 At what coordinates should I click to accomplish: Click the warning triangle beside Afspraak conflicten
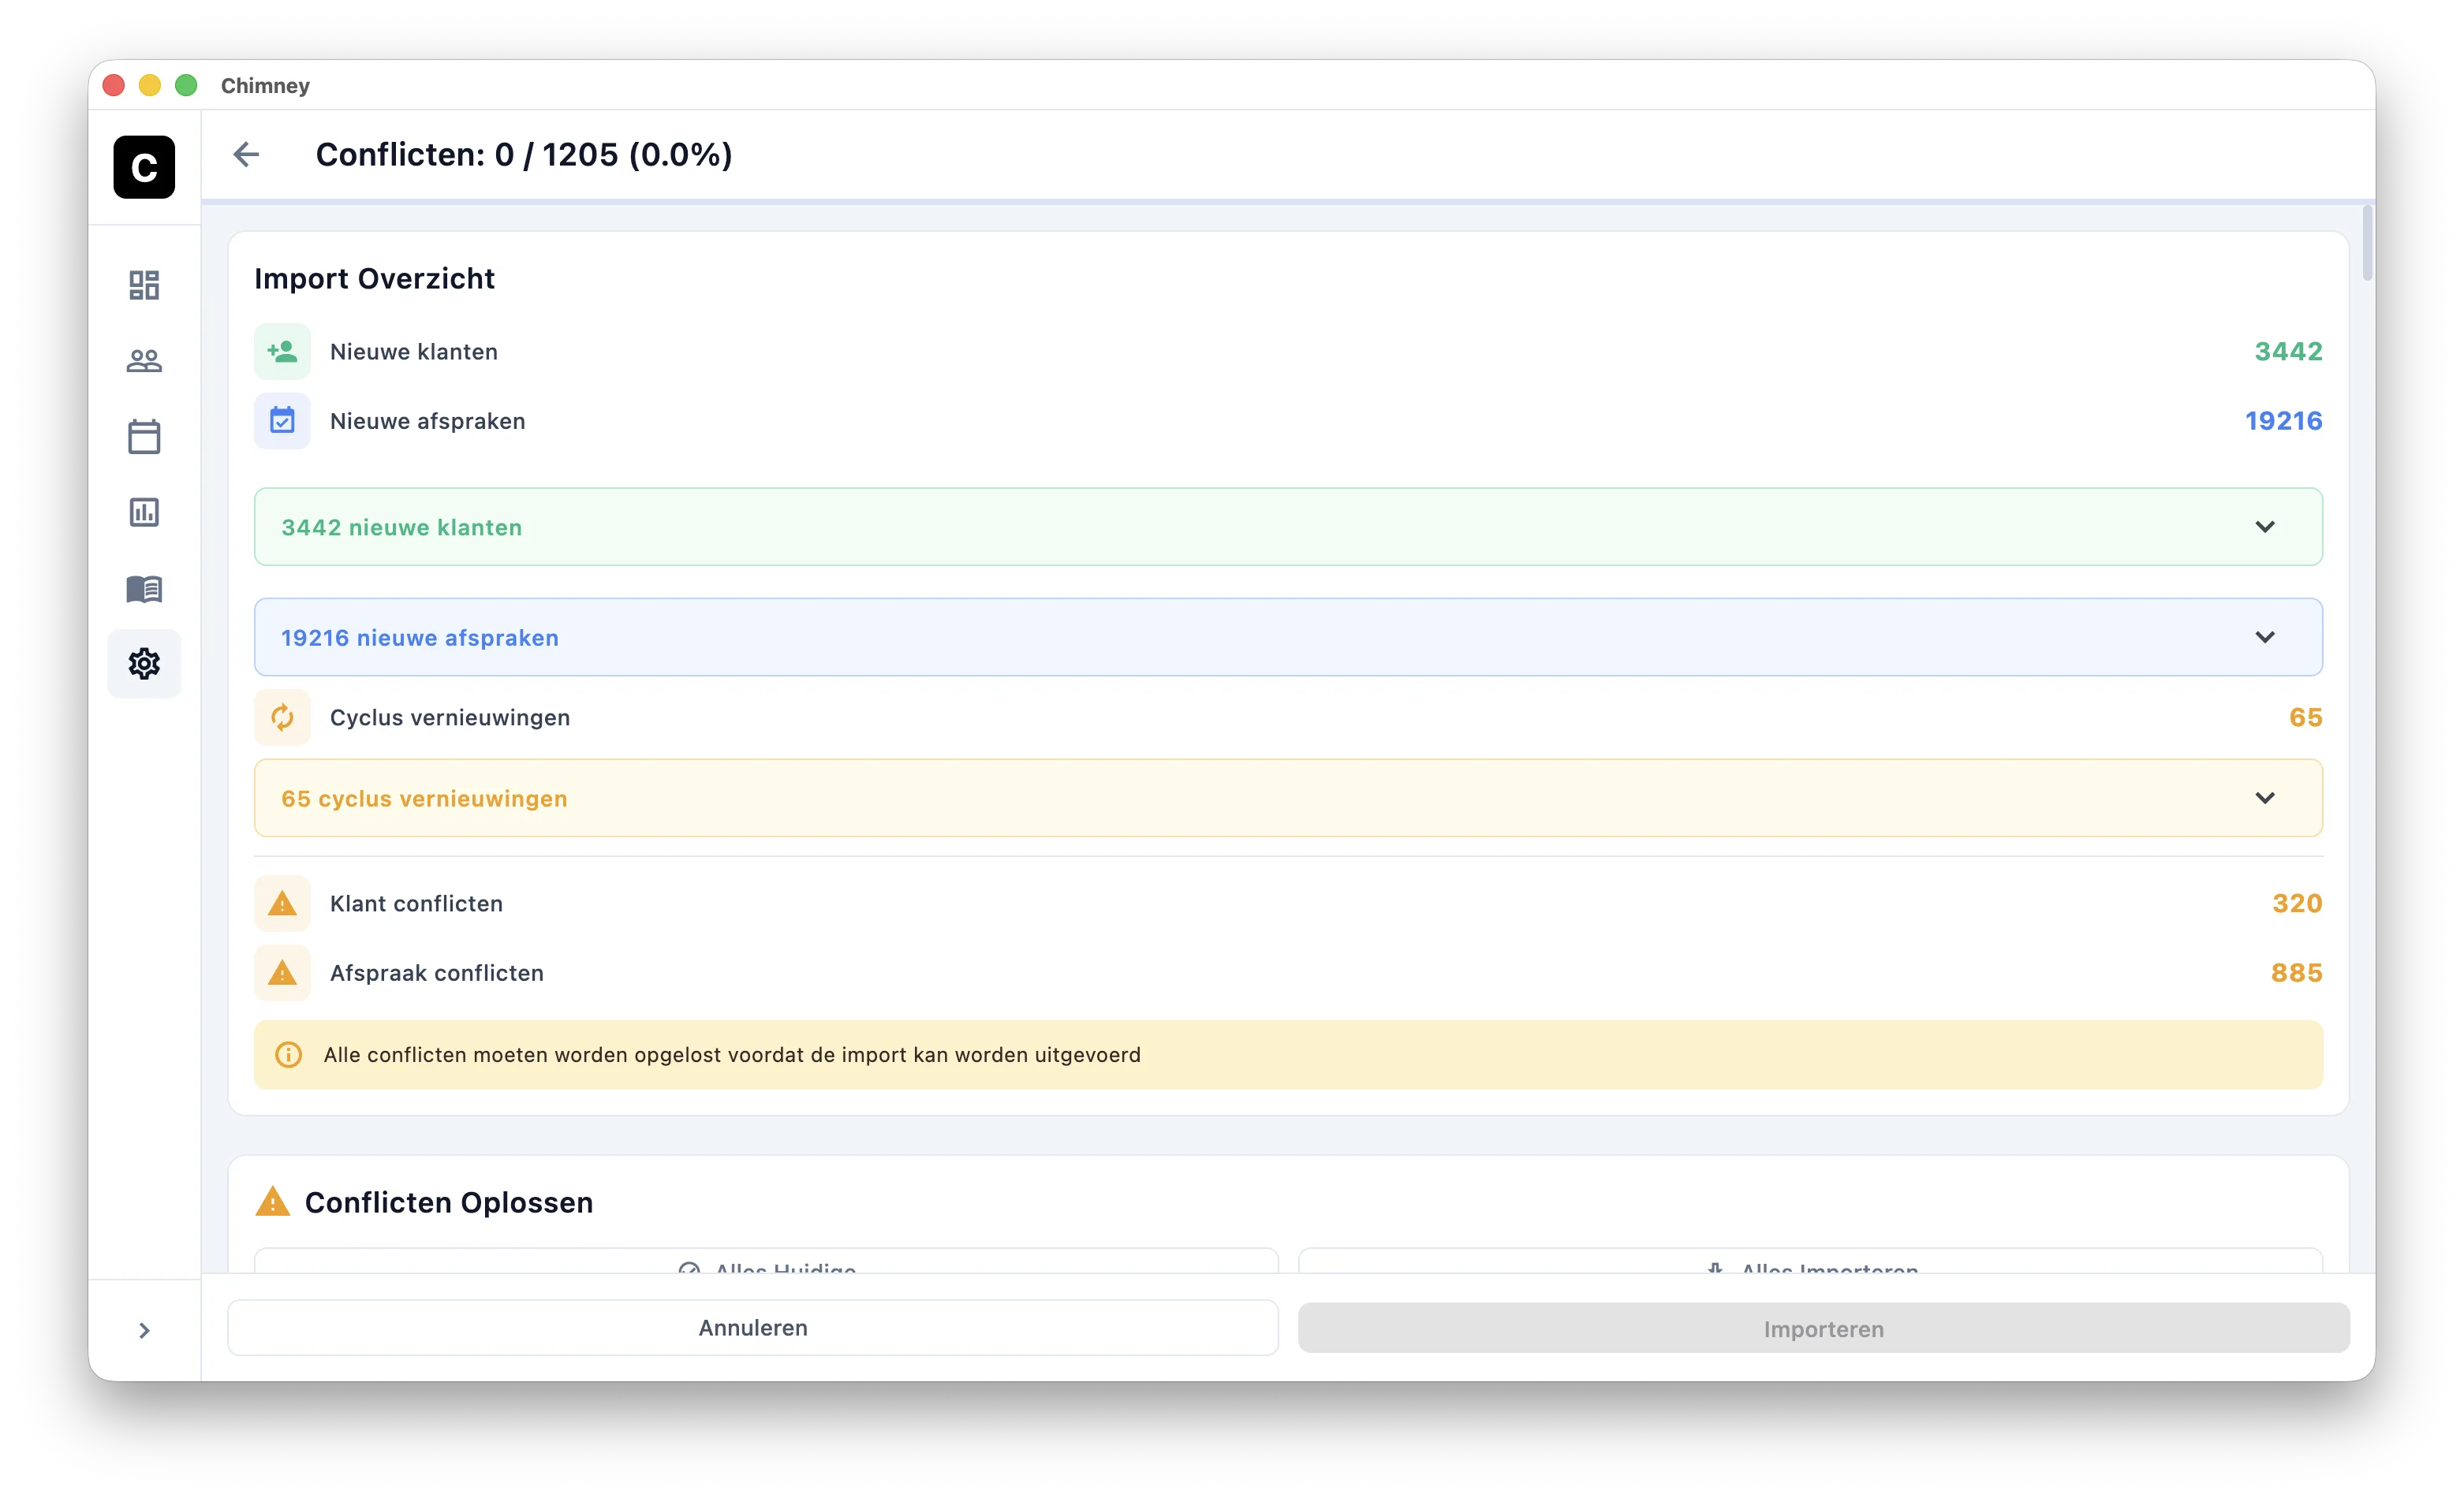[x=282, y=974]
